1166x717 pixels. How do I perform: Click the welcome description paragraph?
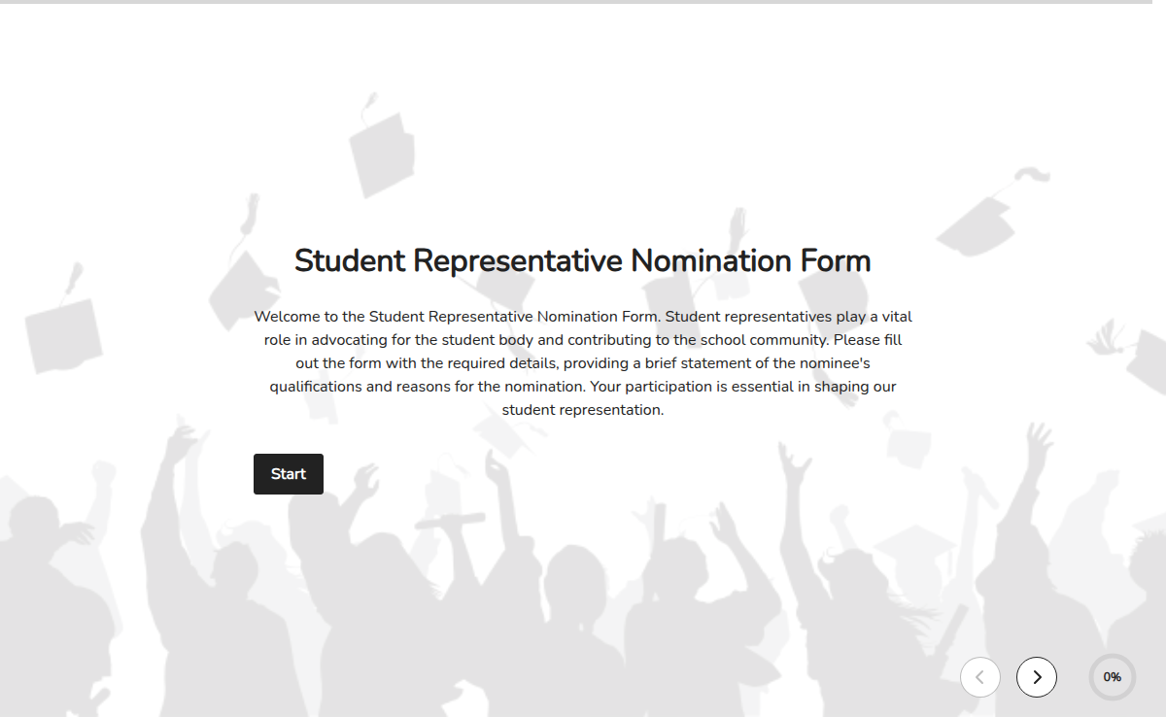(582, 362)
